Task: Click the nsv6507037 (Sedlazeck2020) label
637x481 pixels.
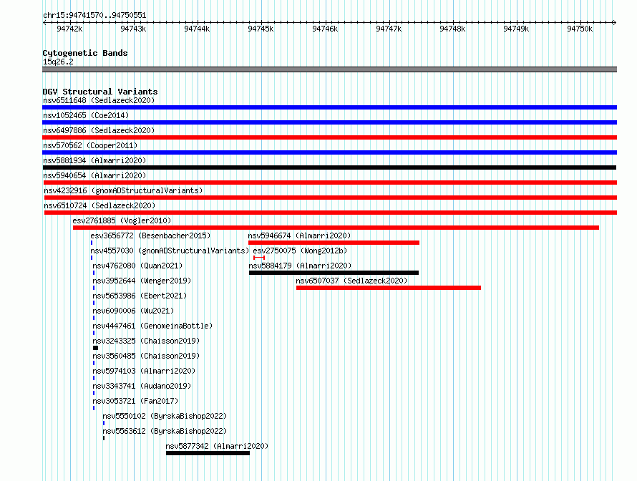Action: click(x=351, y=281)
